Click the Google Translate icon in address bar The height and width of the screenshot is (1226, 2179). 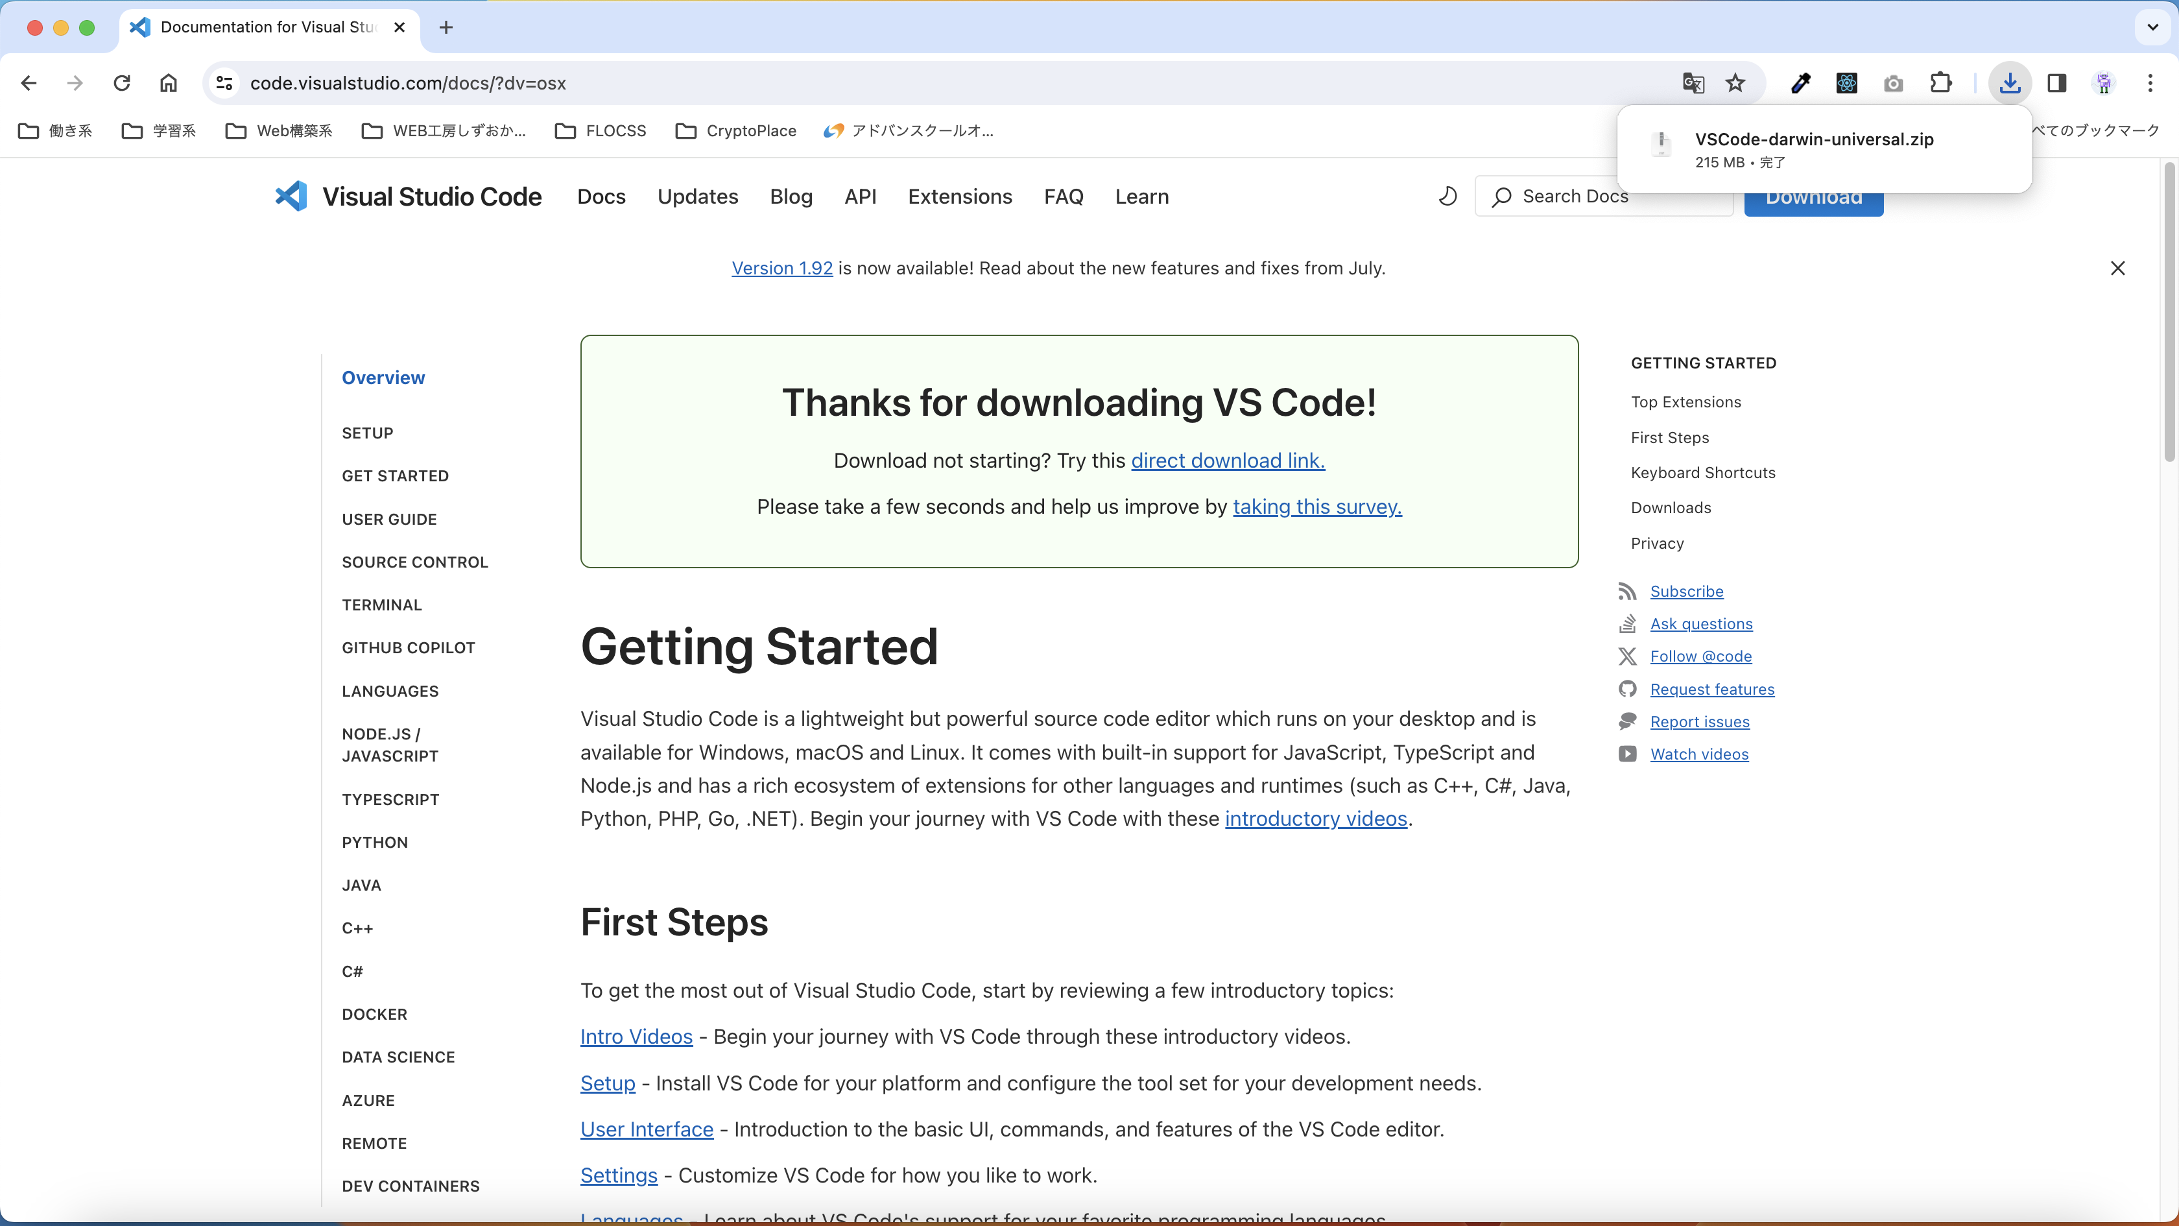[x=1693, y=83]
